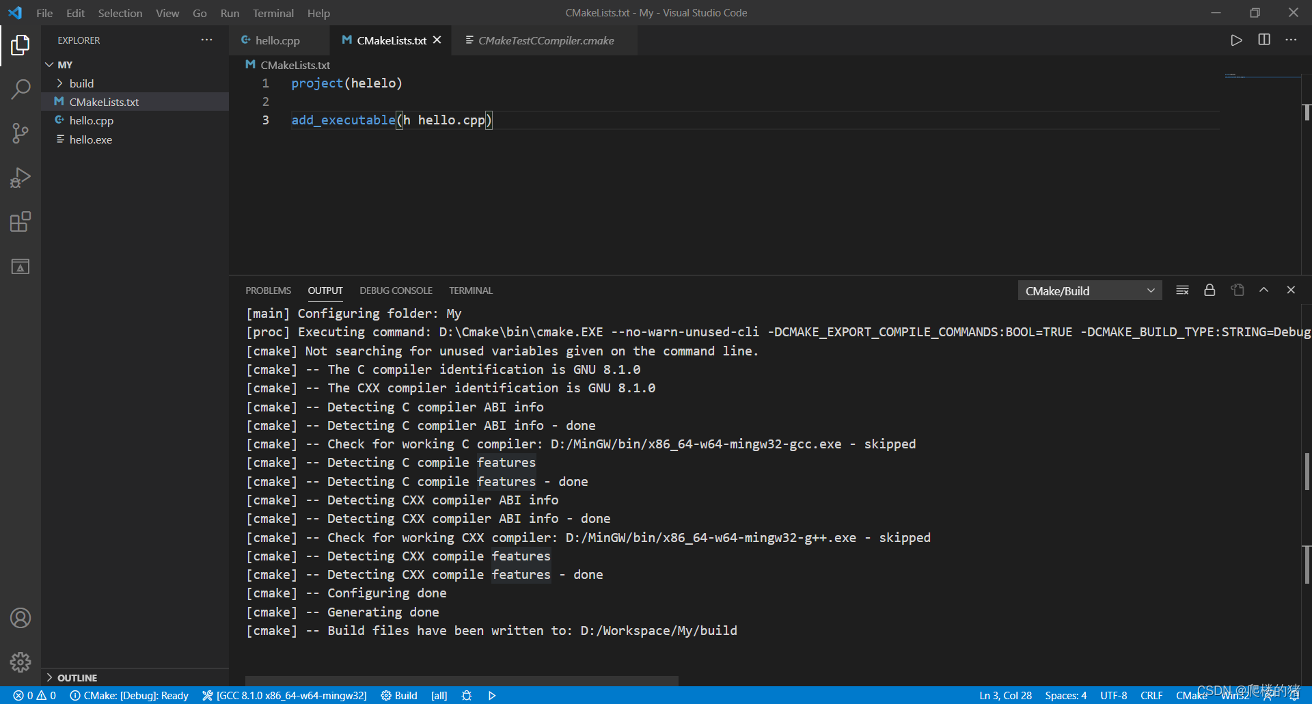Open editor More Actions ellipsis
1312x704 pixels.
point(1291,40)
